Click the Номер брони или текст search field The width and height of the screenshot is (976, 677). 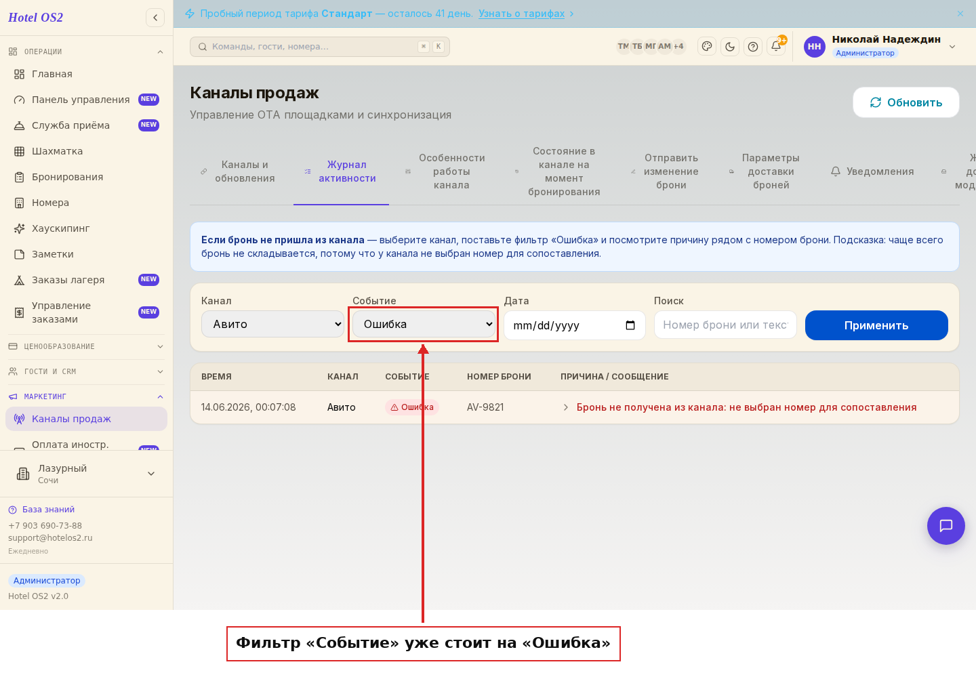725,325
